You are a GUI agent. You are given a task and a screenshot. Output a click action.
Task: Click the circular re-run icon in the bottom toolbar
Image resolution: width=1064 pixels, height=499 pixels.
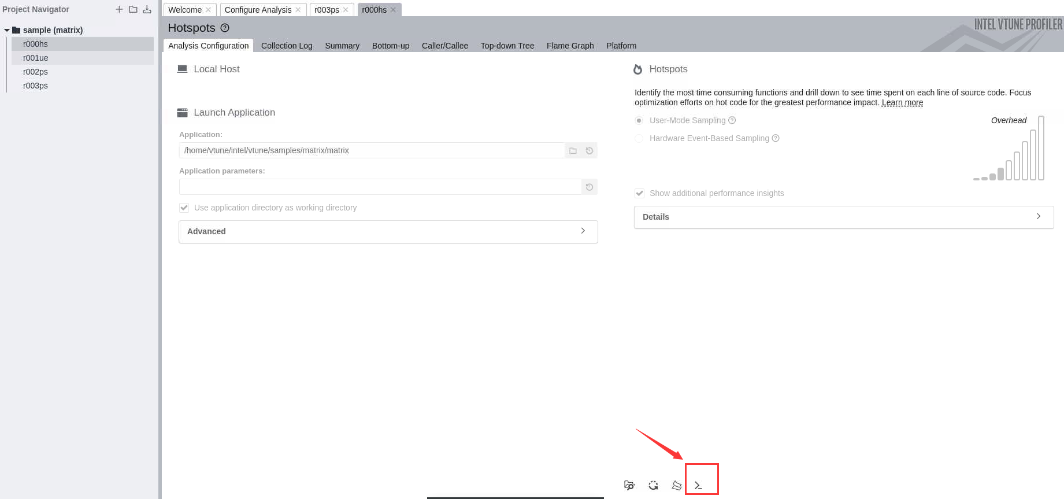[x=653, y=485]
